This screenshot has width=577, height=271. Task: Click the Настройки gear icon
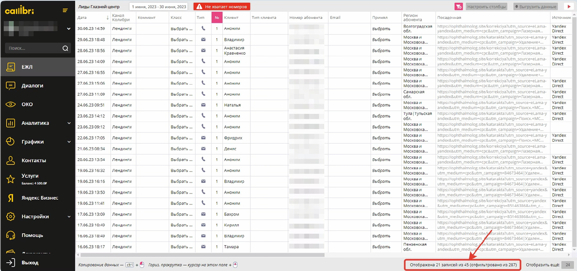(x=11, y=216)
